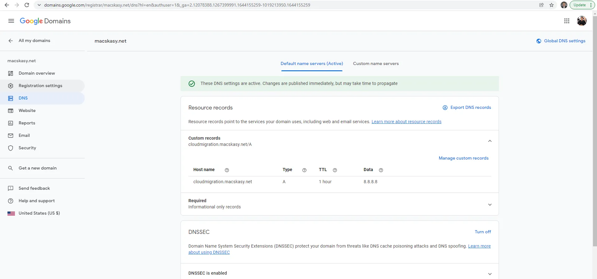This screenshot has height=279, width=597.
Task: Click the Data column help icon
Action: click(x=381, y=170)
